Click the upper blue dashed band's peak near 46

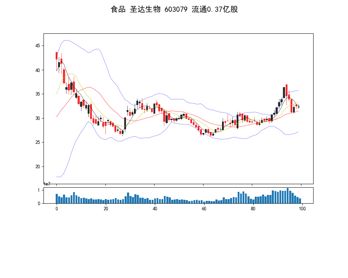click(66, 40)
